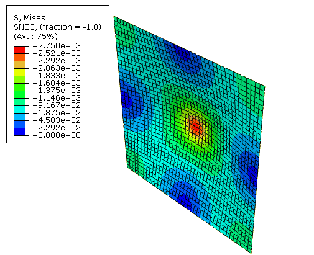Click the light orange legend swatch
314x255 pixels.
click(x=19, y=65)
